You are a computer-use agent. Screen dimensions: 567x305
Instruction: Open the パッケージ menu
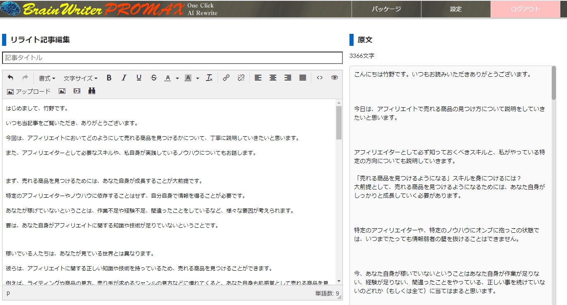coord(386,9)
